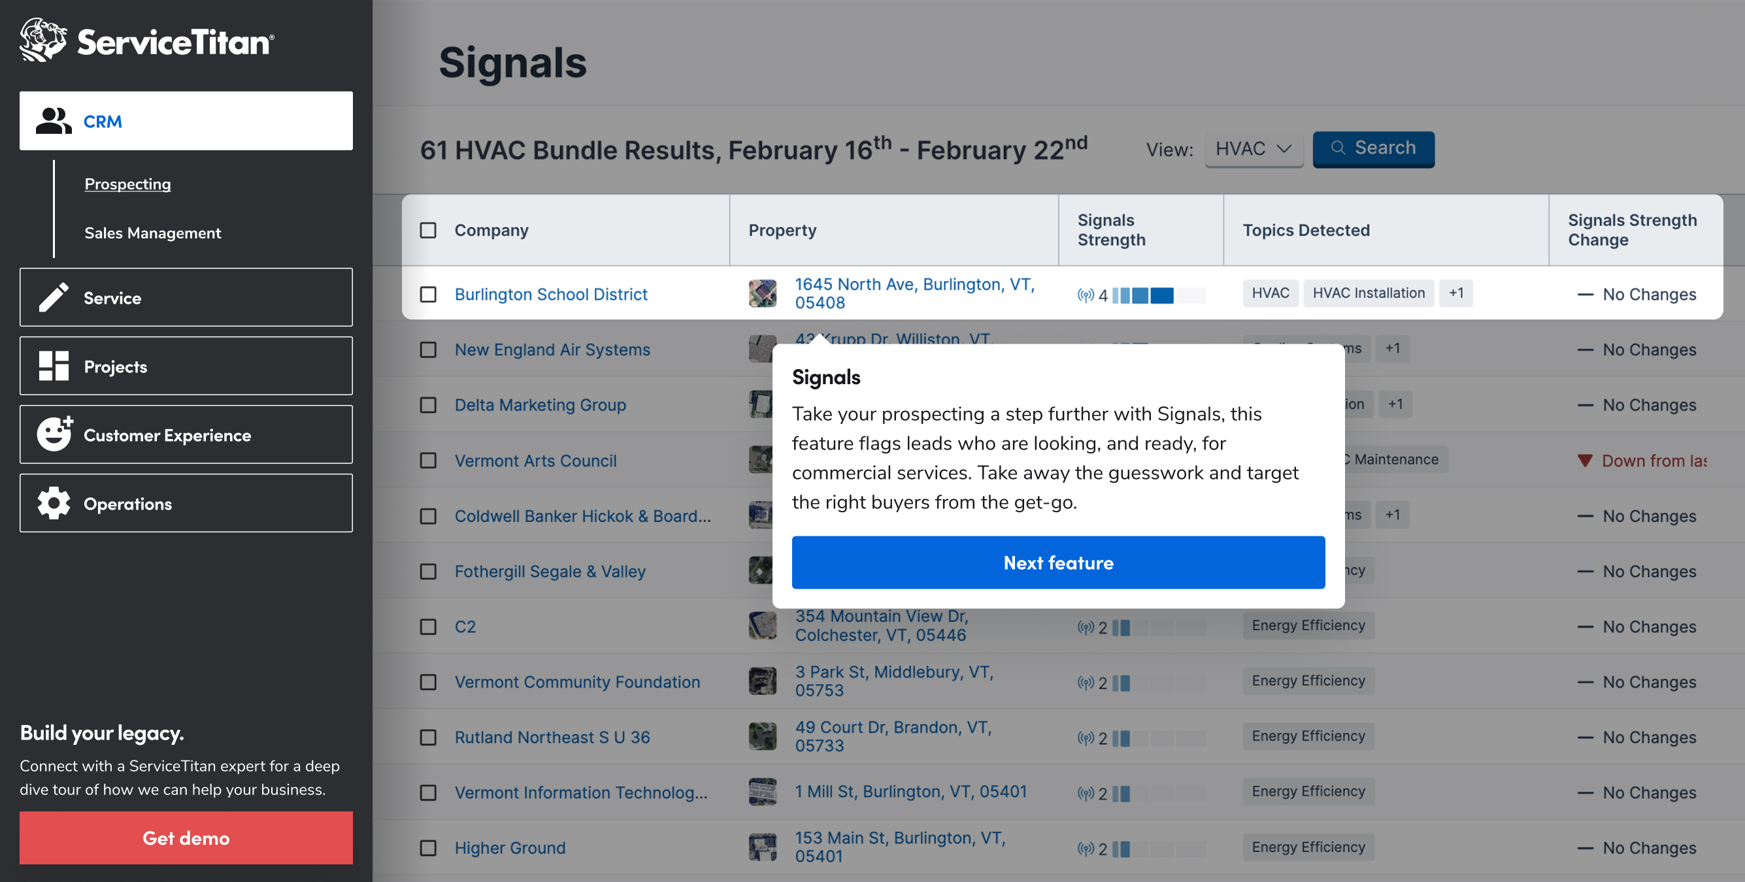The image size is (1745, 882).
Task: Click the Operations gear icon
Action: 54,503
